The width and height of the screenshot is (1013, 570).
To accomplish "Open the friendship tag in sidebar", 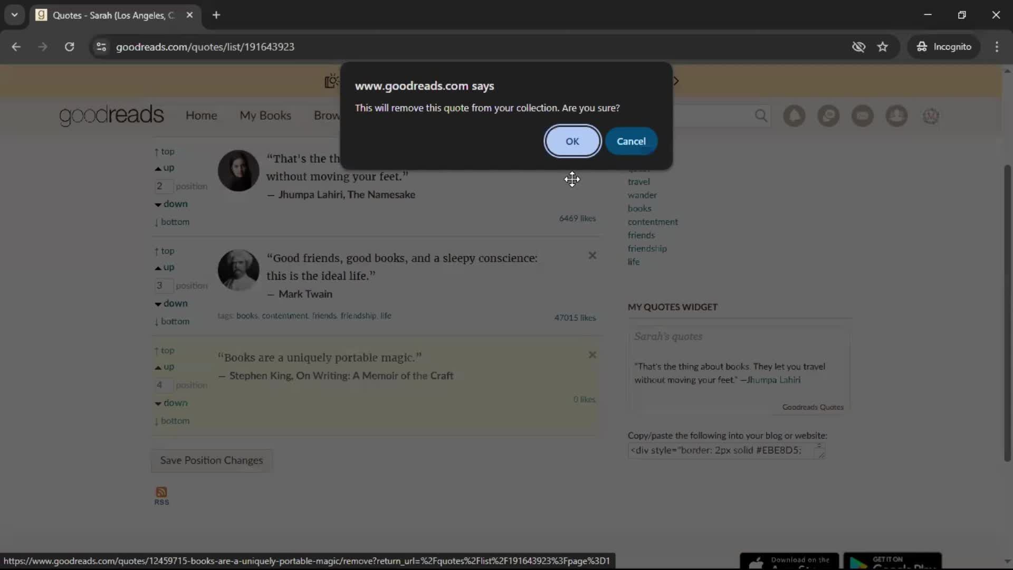I will (x=647, y=249).
